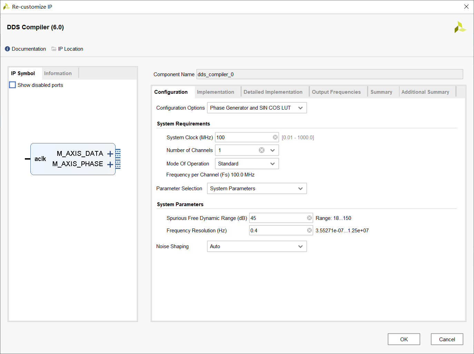The image size is (474, 354).
Task: Enable the Show disabled ports checkbox
Action: point(12,85)
